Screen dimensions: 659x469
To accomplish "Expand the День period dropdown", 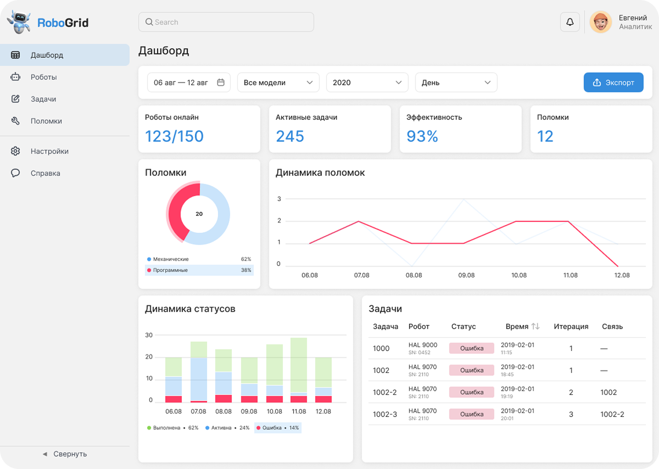I will coord(456,82).
